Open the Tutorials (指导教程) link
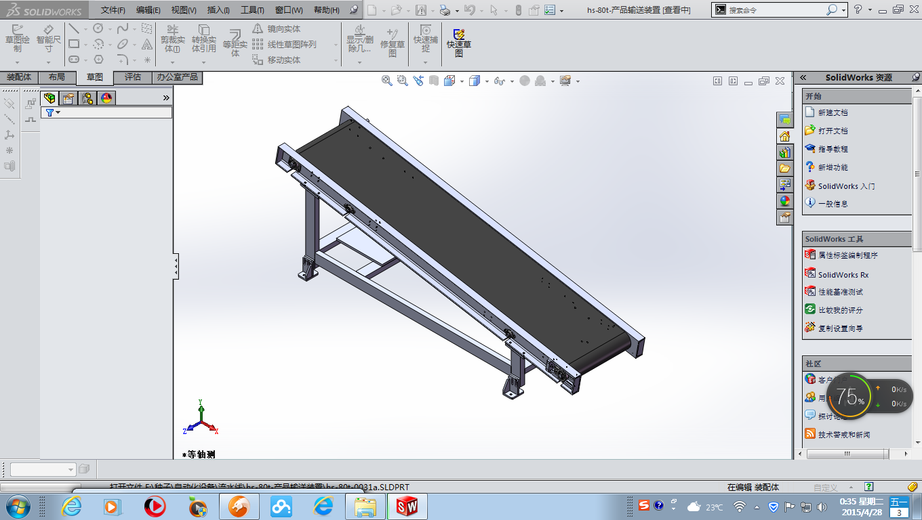The width and height of the screenshot is (922, 520). pos(826,149)
